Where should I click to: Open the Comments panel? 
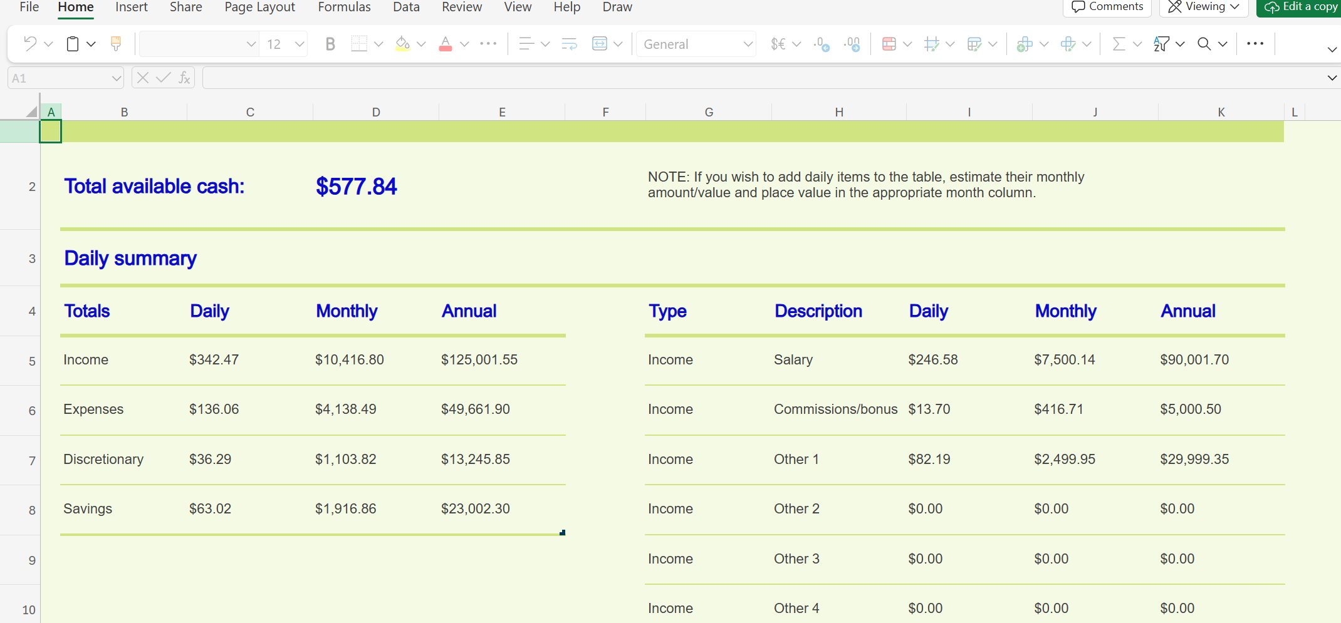1107,7
